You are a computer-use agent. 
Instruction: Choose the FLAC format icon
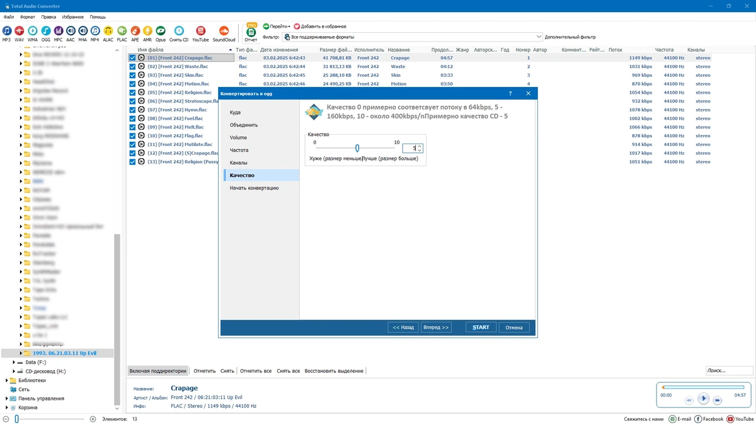(122, 31)
